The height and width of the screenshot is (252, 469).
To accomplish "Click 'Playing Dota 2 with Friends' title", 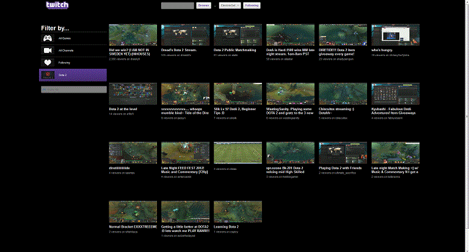I will pos(340,168).
